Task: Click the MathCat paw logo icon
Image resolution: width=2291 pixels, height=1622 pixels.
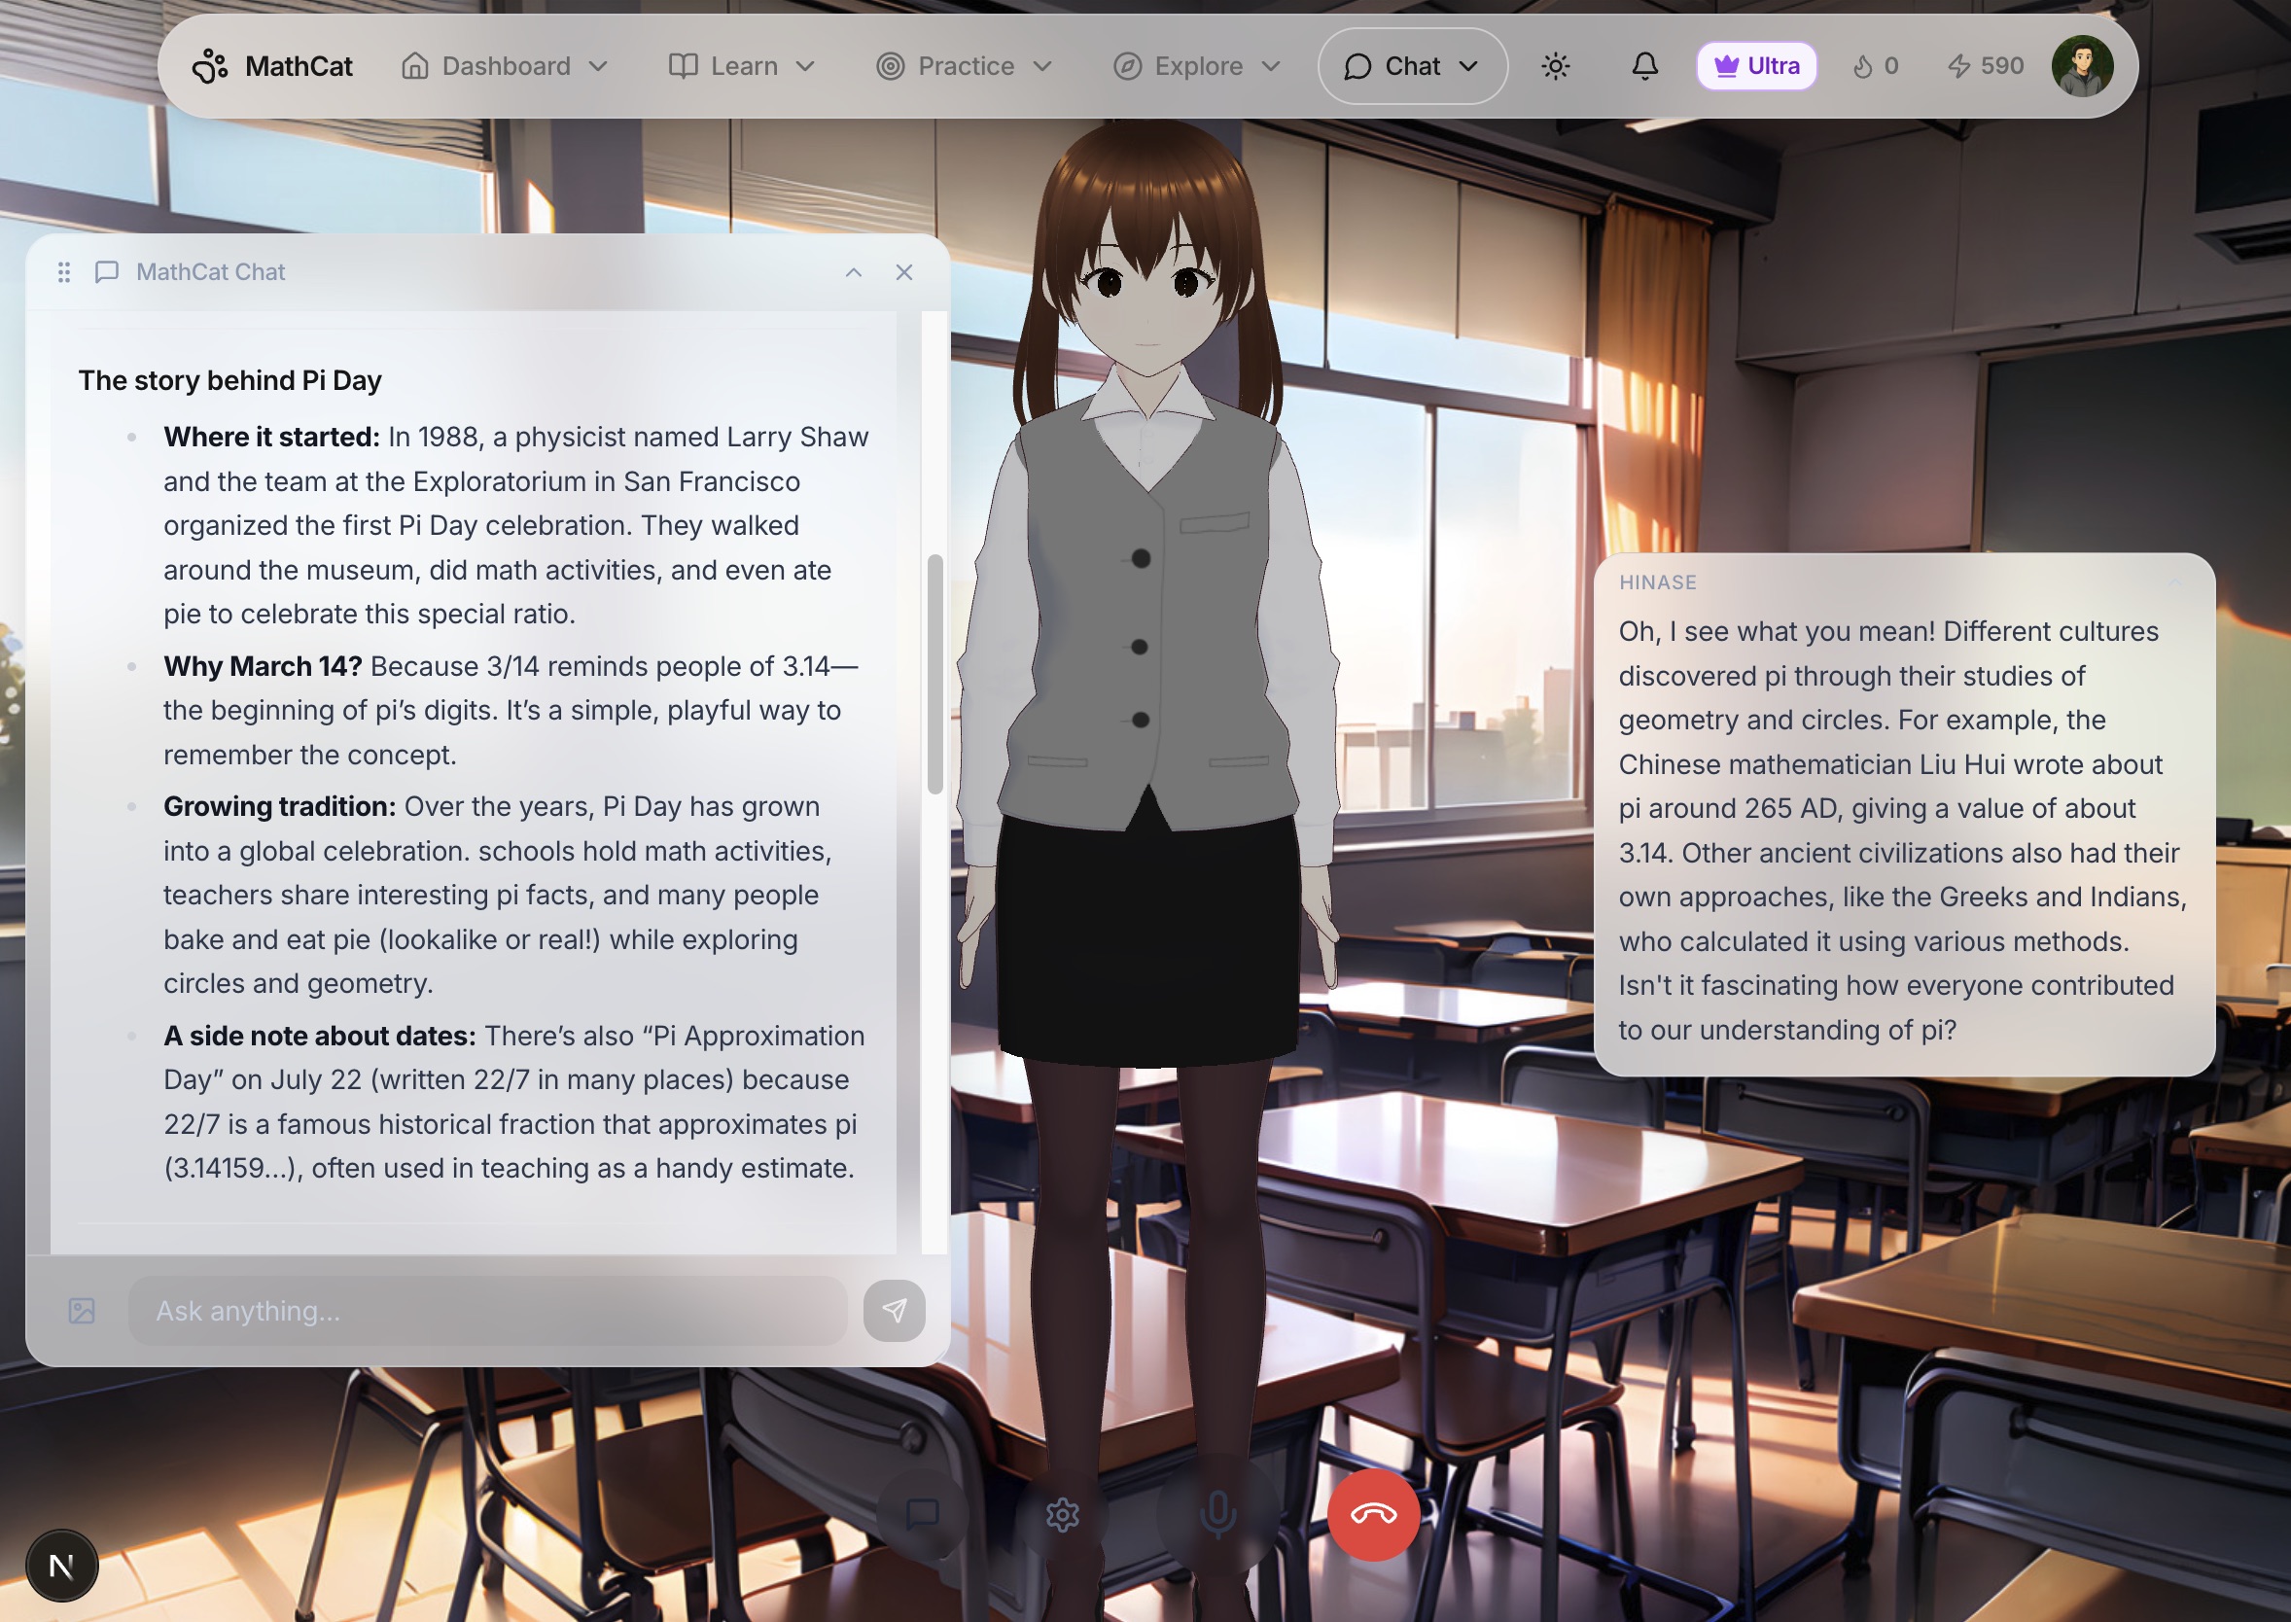Action: [x=210, y=66]
